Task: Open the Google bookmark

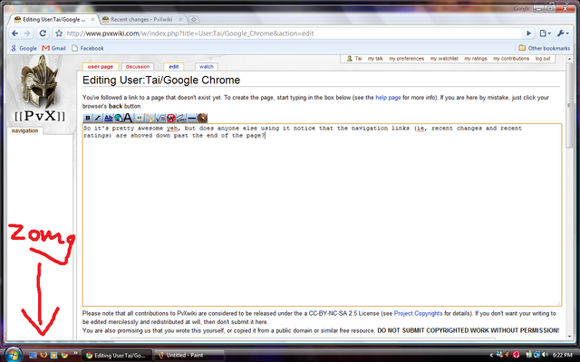Action: 24,48
